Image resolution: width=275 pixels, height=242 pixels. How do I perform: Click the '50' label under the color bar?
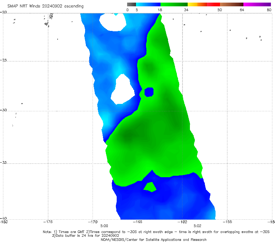[220, 10]
